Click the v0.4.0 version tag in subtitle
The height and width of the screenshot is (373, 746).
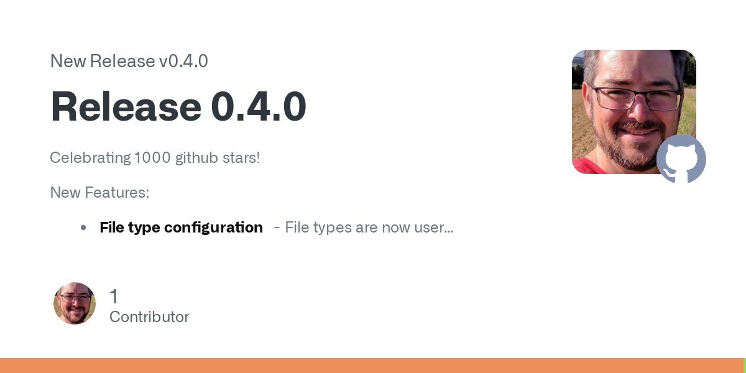(183, 61)
